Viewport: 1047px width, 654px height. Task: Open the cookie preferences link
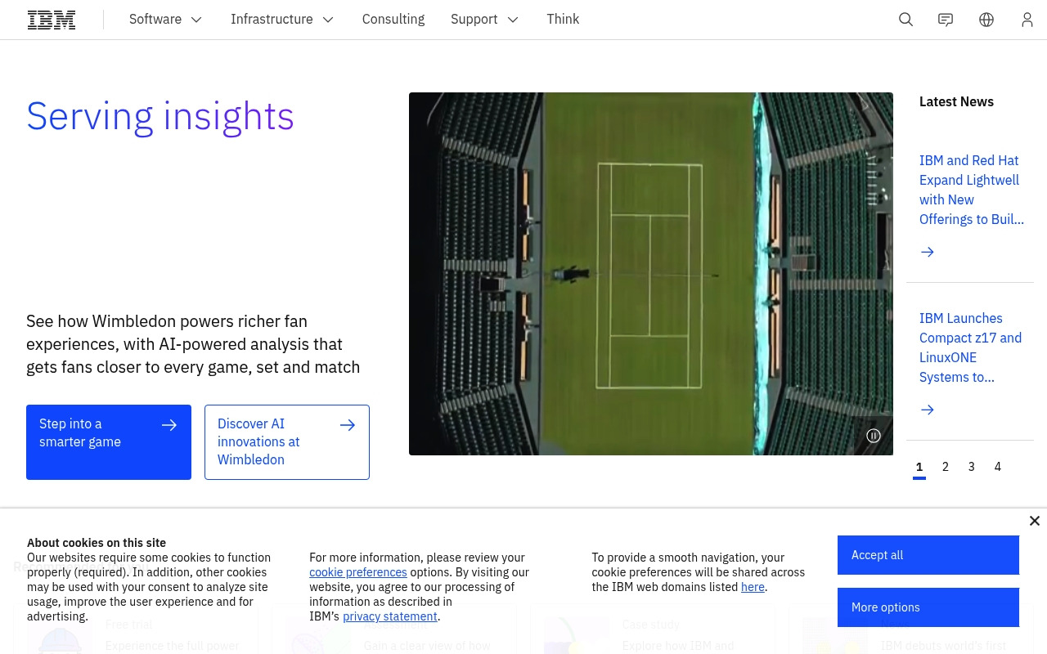(x=358, y=572)
